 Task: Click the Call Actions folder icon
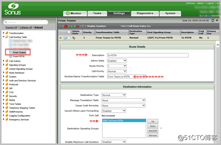[x=7, y=61]
